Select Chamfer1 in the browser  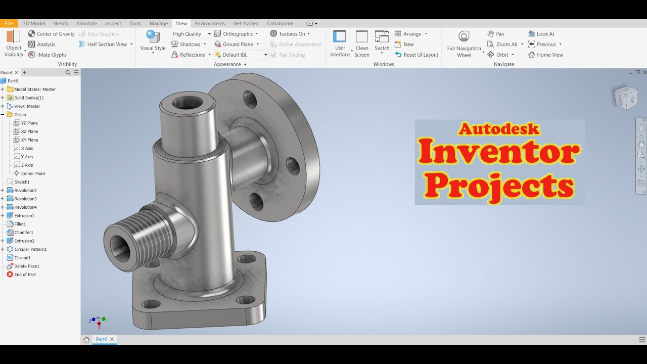[x=20, y=233]
